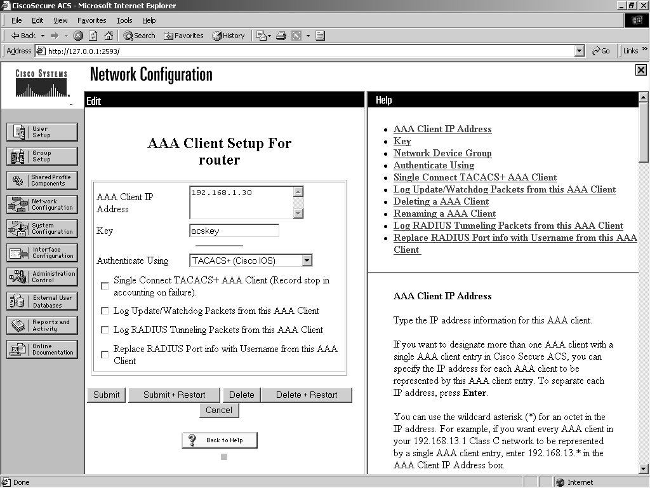
Task: Open External User Databases section
Action: pos(42,301)
